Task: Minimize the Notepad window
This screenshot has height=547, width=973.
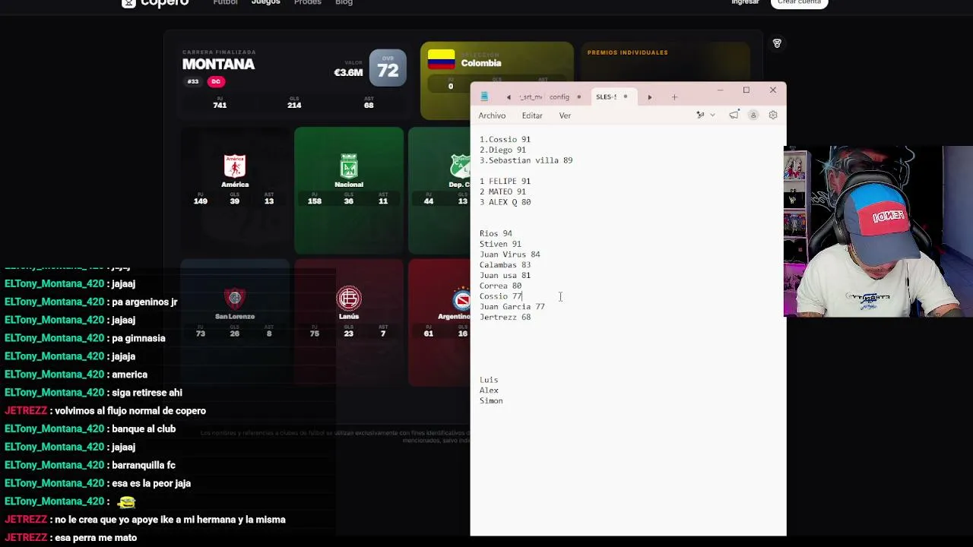Action: 720,90
